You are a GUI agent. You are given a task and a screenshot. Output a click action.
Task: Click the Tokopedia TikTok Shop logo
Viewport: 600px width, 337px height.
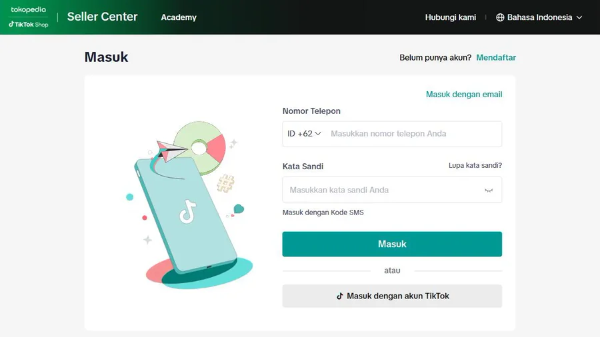point(29,17)
